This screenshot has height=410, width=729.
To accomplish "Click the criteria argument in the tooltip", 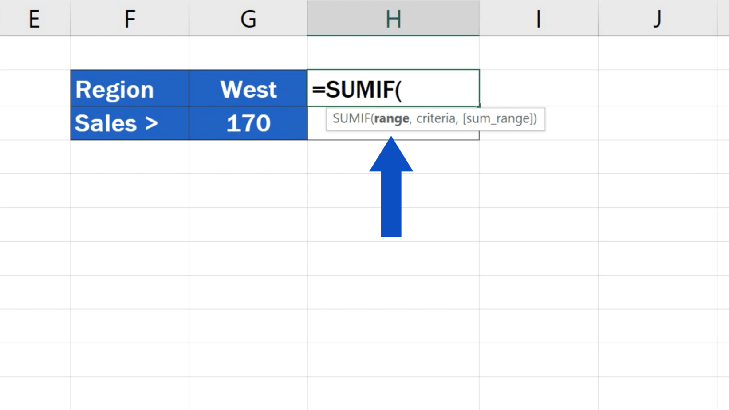I will coord(437,119).
